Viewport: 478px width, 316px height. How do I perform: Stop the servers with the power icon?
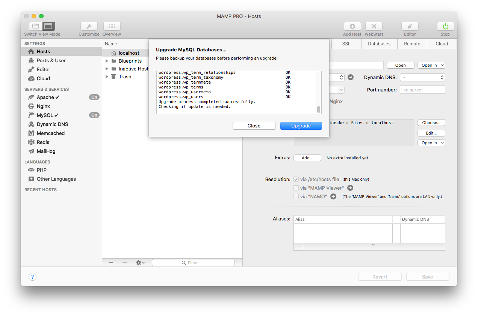point(445,26)
